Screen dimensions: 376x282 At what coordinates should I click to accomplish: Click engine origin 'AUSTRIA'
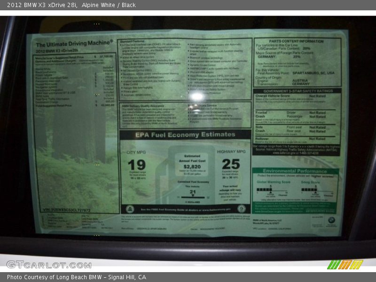pos(300,80)
